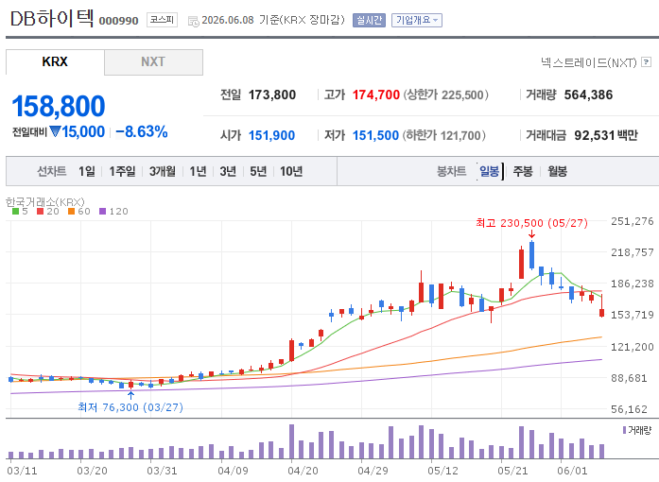Viewport: 659px width, 482px height.
Task: Open the NXT help question-mark icon
Action: [x=647, y=62]
